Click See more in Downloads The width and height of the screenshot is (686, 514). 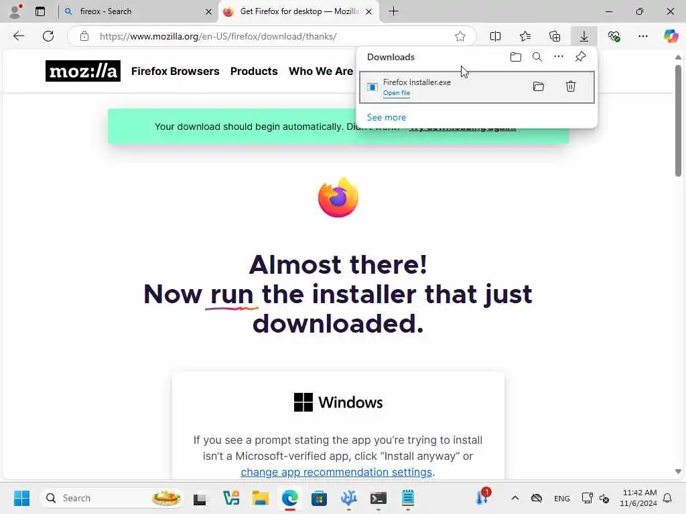(387, 117)
